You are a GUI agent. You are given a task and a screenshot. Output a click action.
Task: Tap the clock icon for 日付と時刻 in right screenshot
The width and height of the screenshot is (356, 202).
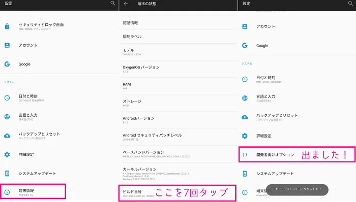tap(245, 79)
